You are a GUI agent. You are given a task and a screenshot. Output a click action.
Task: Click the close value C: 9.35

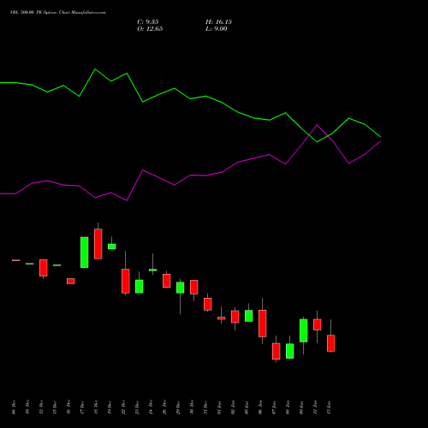tap(148, 22)
